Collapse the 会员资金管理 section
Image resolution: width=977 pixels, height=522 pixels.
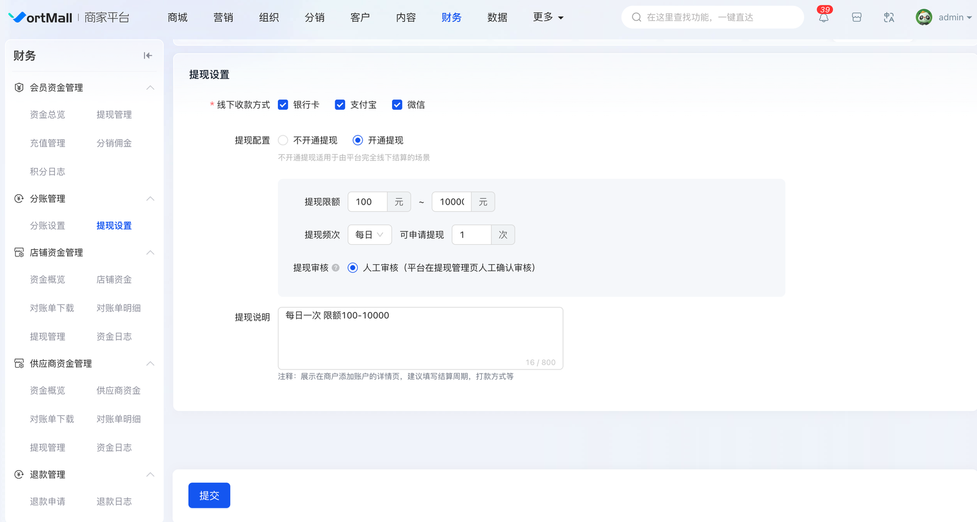(150, 88)
